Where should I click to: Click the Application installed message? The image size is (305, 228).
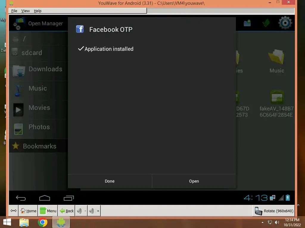(x=106, y=49)
